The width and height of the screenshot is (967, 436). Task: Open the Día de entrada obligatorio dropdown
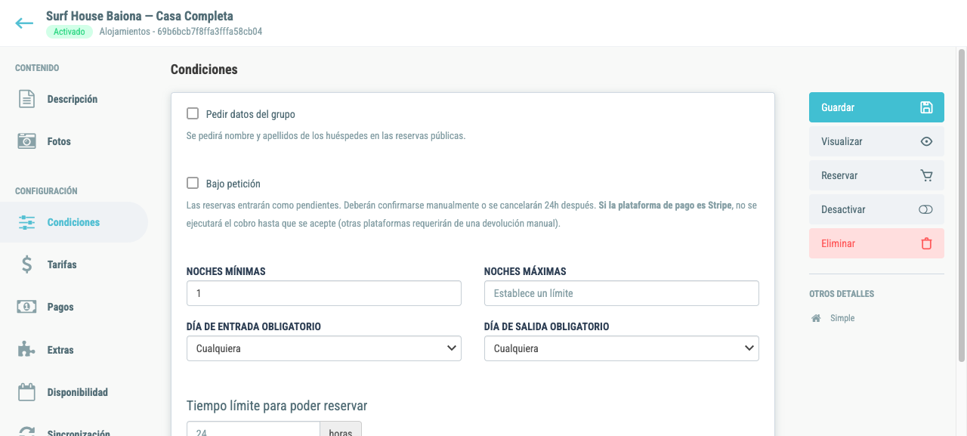pos(324,348)
